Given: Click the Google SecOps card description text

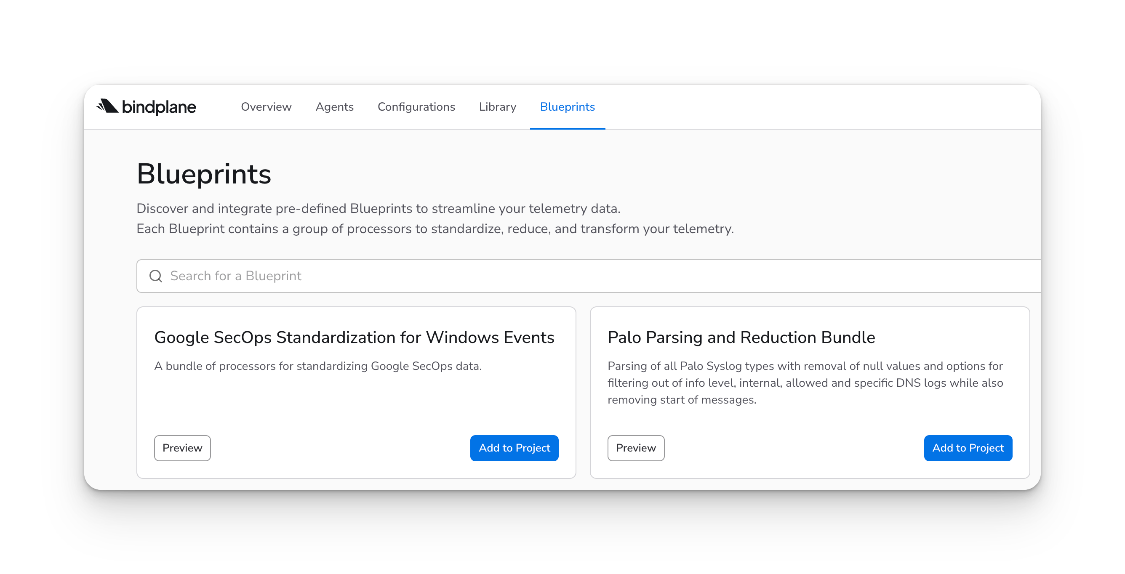Looking at the screenshot, I should pos(318,366).
